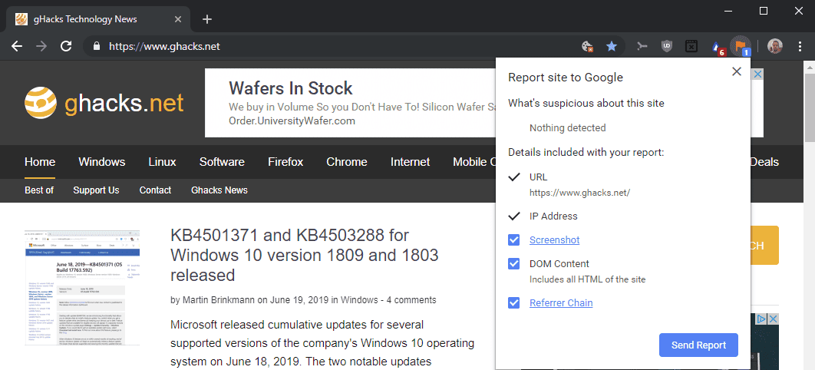Minimize the Chrome window
Screen dimensions: 815x370
pos(728,11)
